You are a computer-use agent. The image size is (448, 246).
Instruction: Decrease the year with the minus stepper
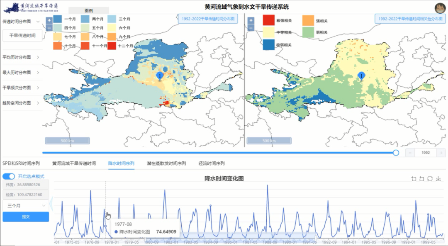(410, 153)
